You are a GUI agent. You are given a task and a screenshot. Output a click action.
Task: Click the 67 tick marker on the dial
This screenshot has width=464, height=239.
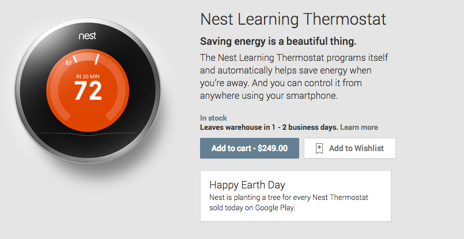[69, 62]
